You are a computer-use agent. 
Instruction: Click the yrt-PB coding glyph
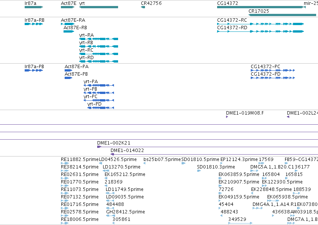[x=99, y=93]
